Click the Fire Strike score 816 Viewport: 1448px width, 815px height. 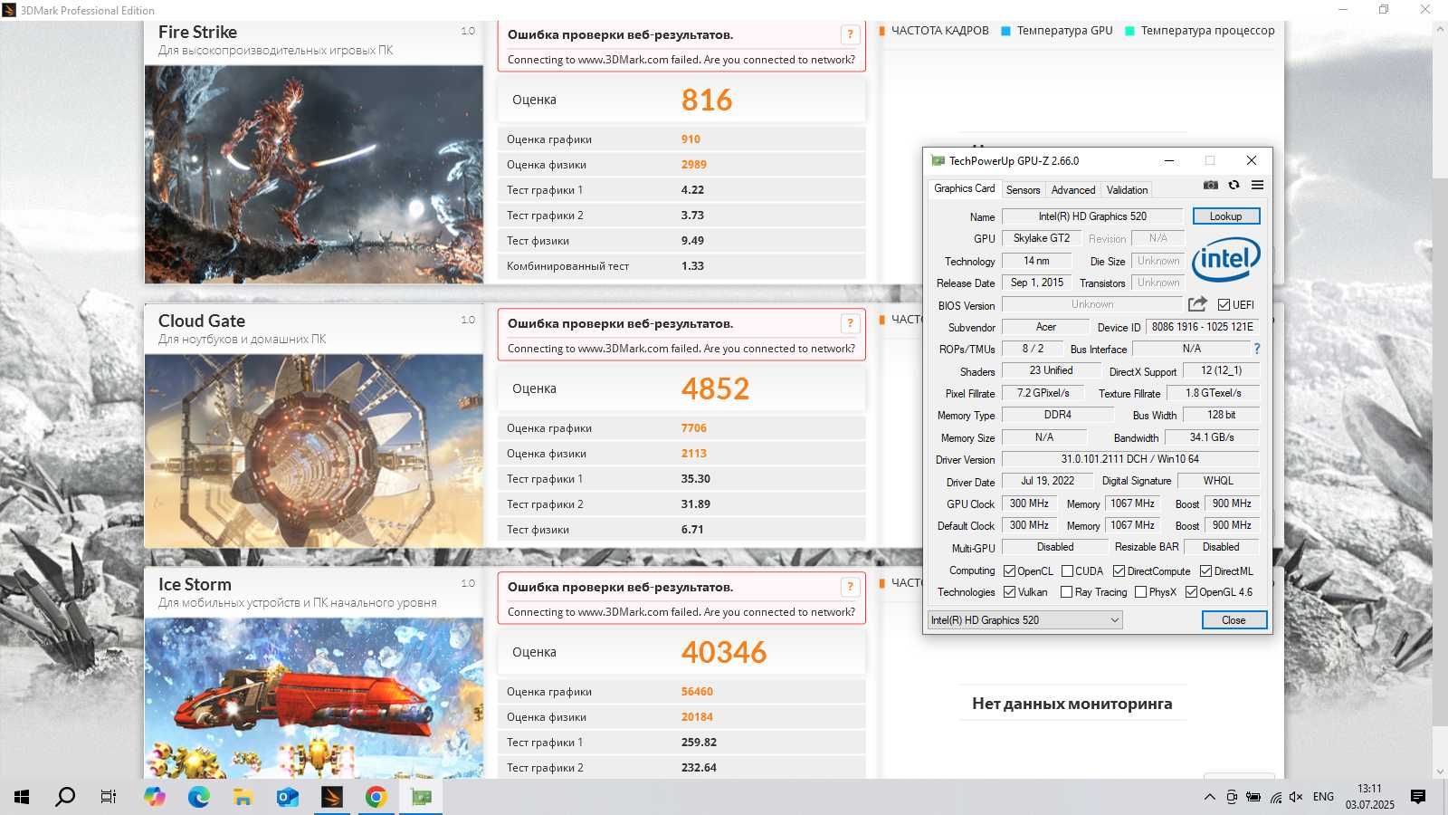tap(707, 100)
